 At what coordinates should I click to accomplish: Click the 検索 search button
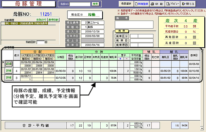[x=96, y=4]
